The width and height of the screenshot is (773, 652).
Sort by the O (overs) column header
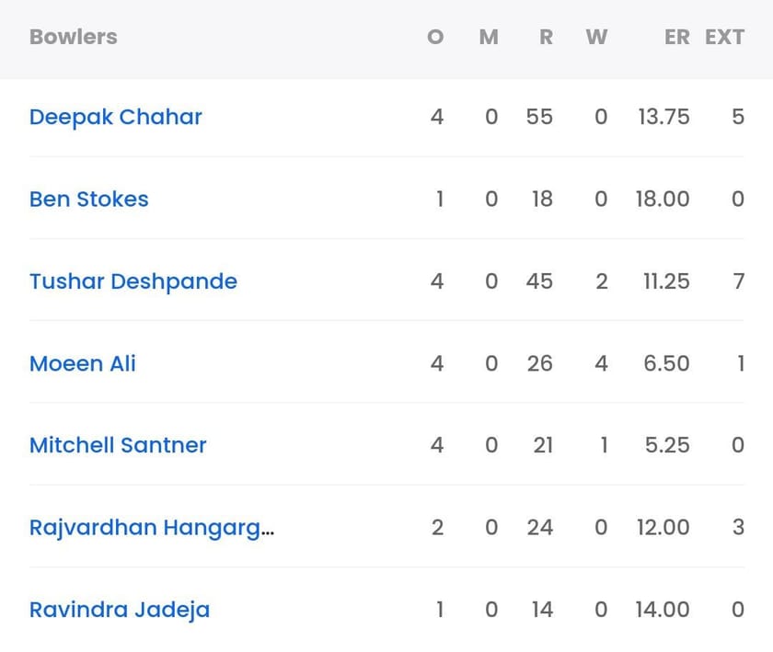tap(434, 37)
